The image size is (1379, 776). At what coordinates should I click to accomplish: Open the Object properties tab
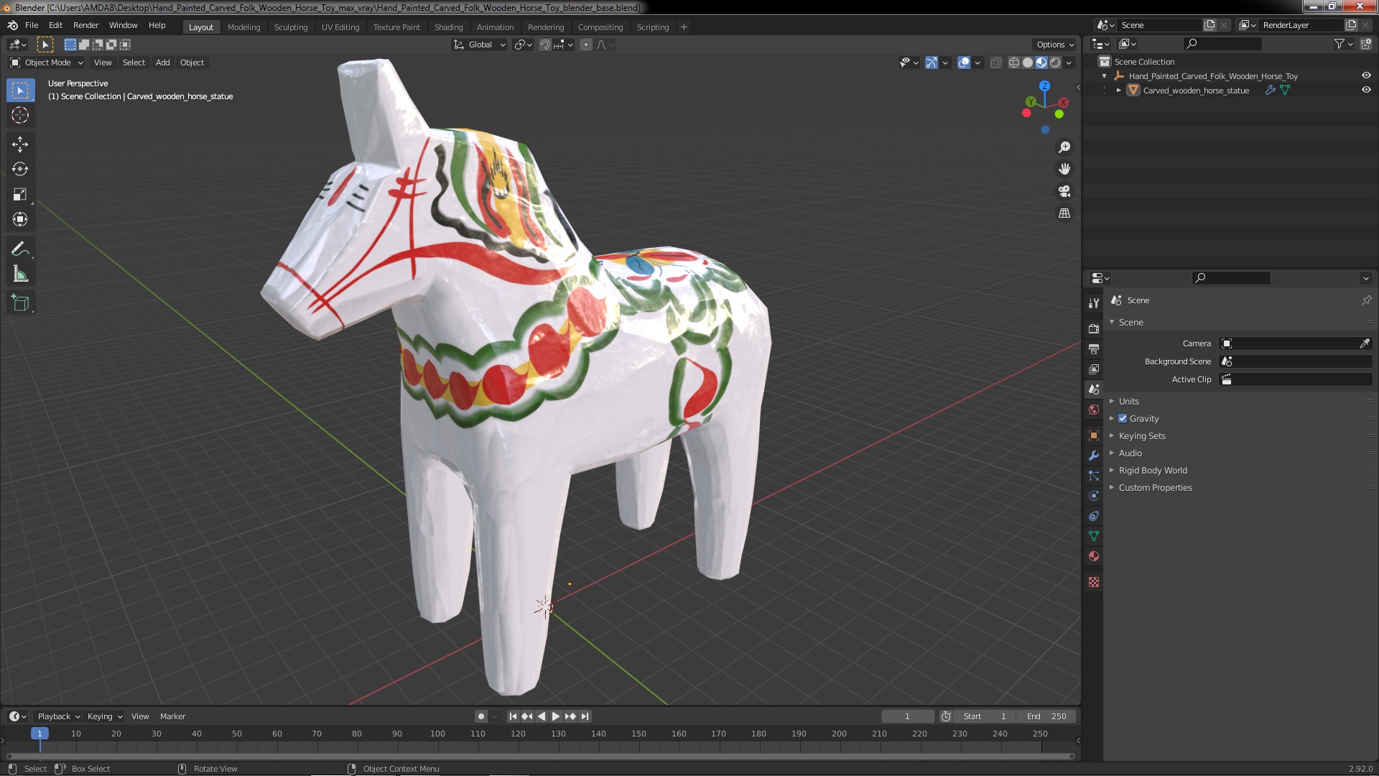1094,435
